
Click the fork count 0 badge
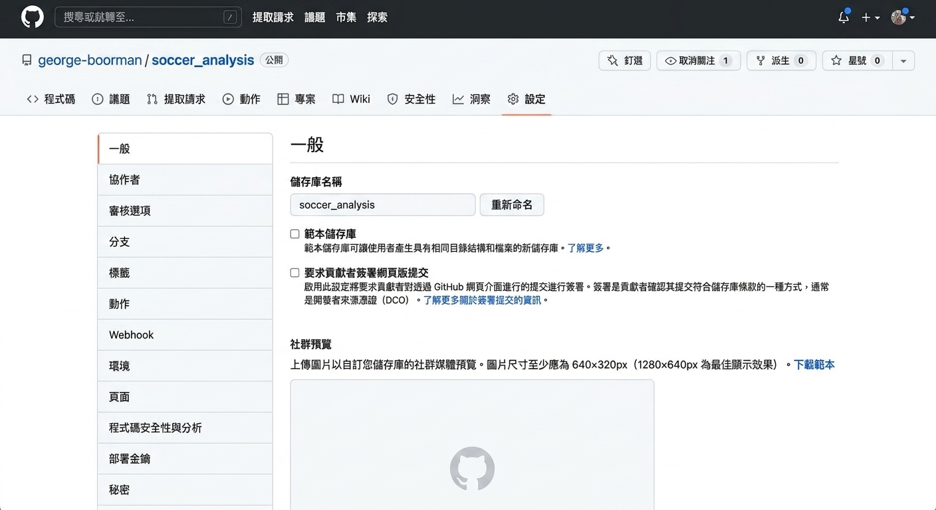[x=801, y=60]
